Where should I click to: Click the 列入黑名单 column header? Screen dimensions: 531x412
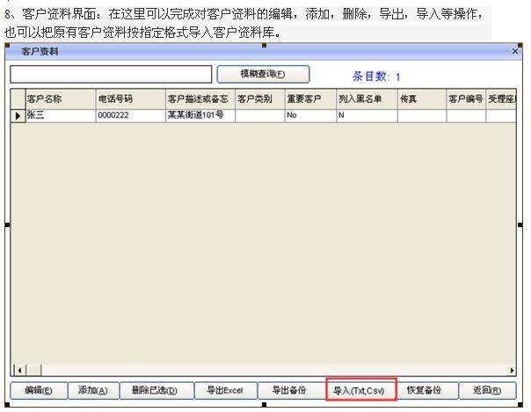click(x=367, y=99)
